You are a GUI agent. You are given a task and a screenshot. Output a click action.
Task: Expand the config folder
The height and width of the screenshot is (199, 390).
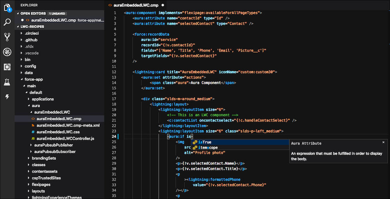coord(21,66)
